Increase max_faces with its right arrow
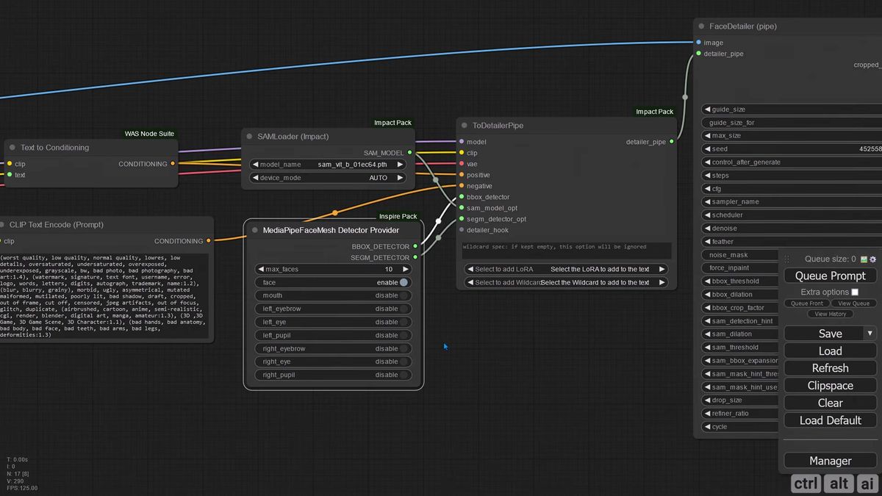 coord(405,269)
